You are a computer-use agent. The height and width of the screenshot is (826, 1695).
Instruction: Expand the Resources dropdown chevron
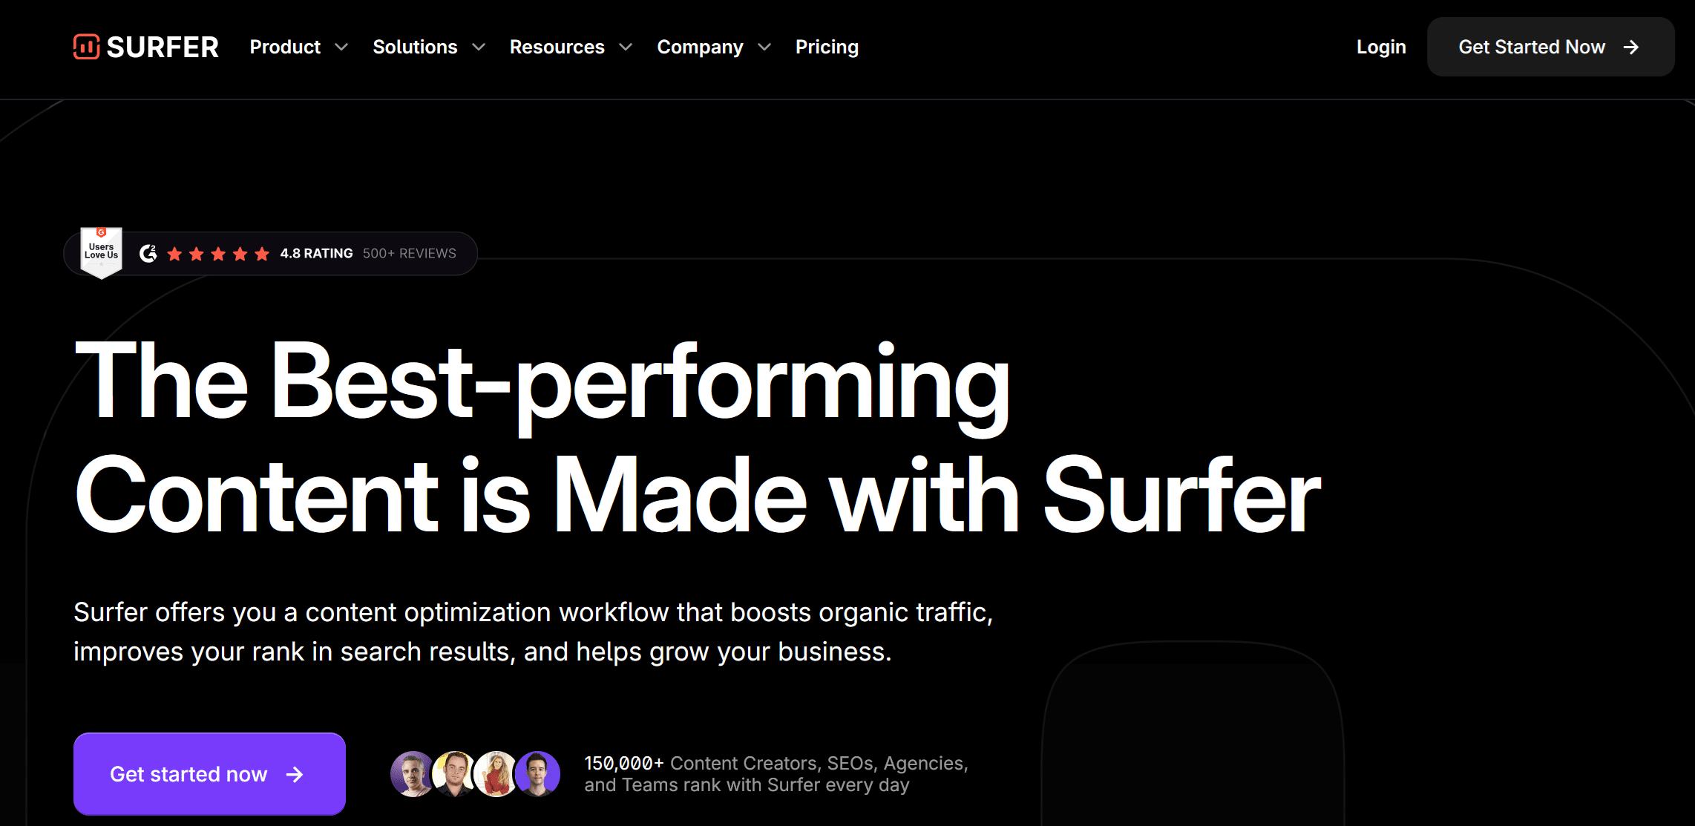[x=626, y=47]
